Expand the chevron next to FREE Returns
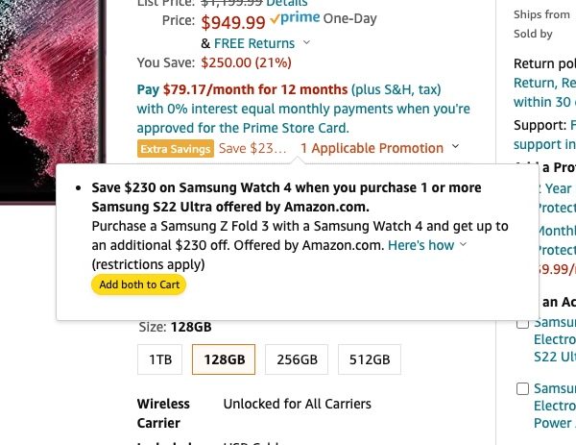 [x=306, y=43]
